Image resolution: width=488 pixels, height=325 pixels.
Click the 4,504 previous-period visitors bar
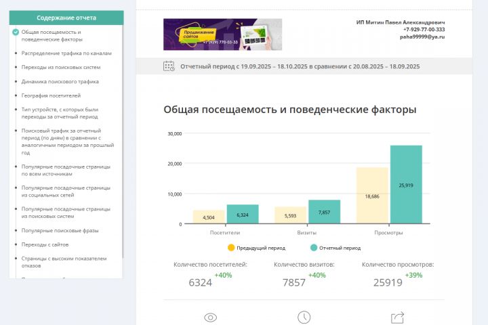click(209, 217)
